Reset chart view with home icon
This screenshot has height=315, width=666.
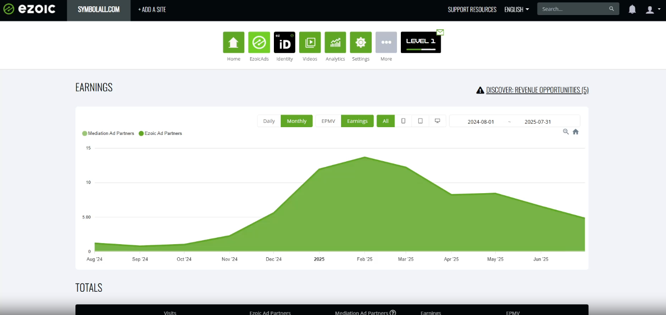pyautogui.click(x=576, y=132)
